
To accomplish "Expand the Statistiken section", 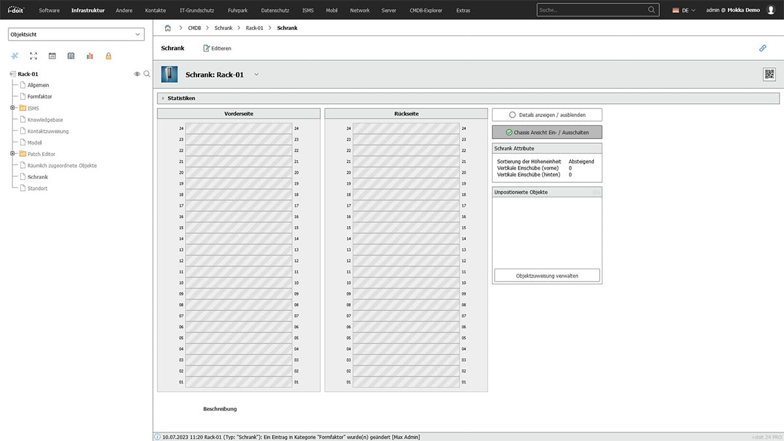I will [181, 98].
